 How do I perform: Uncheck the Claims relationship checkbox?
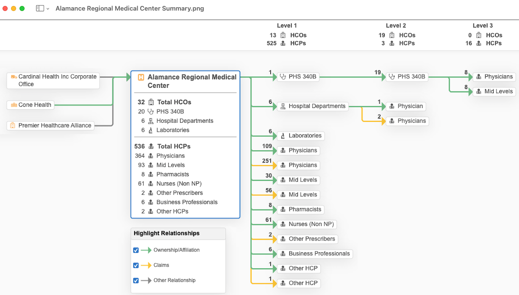tap(136, 265)
